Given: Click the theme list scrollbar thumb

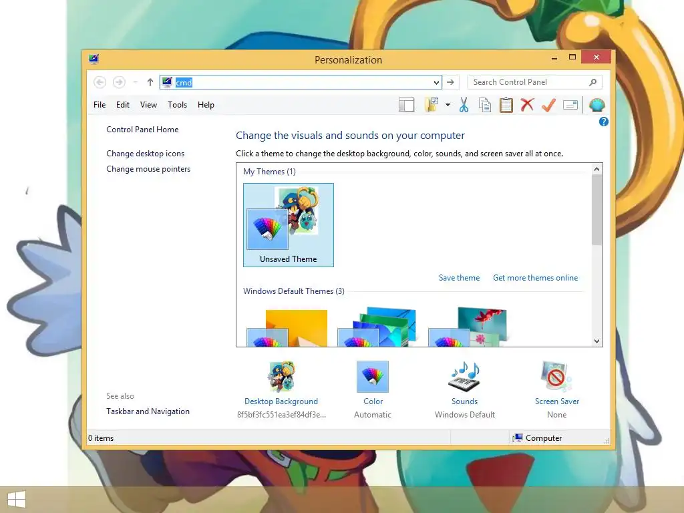Looking at the screenshot, I should click(x=596, y=210).
